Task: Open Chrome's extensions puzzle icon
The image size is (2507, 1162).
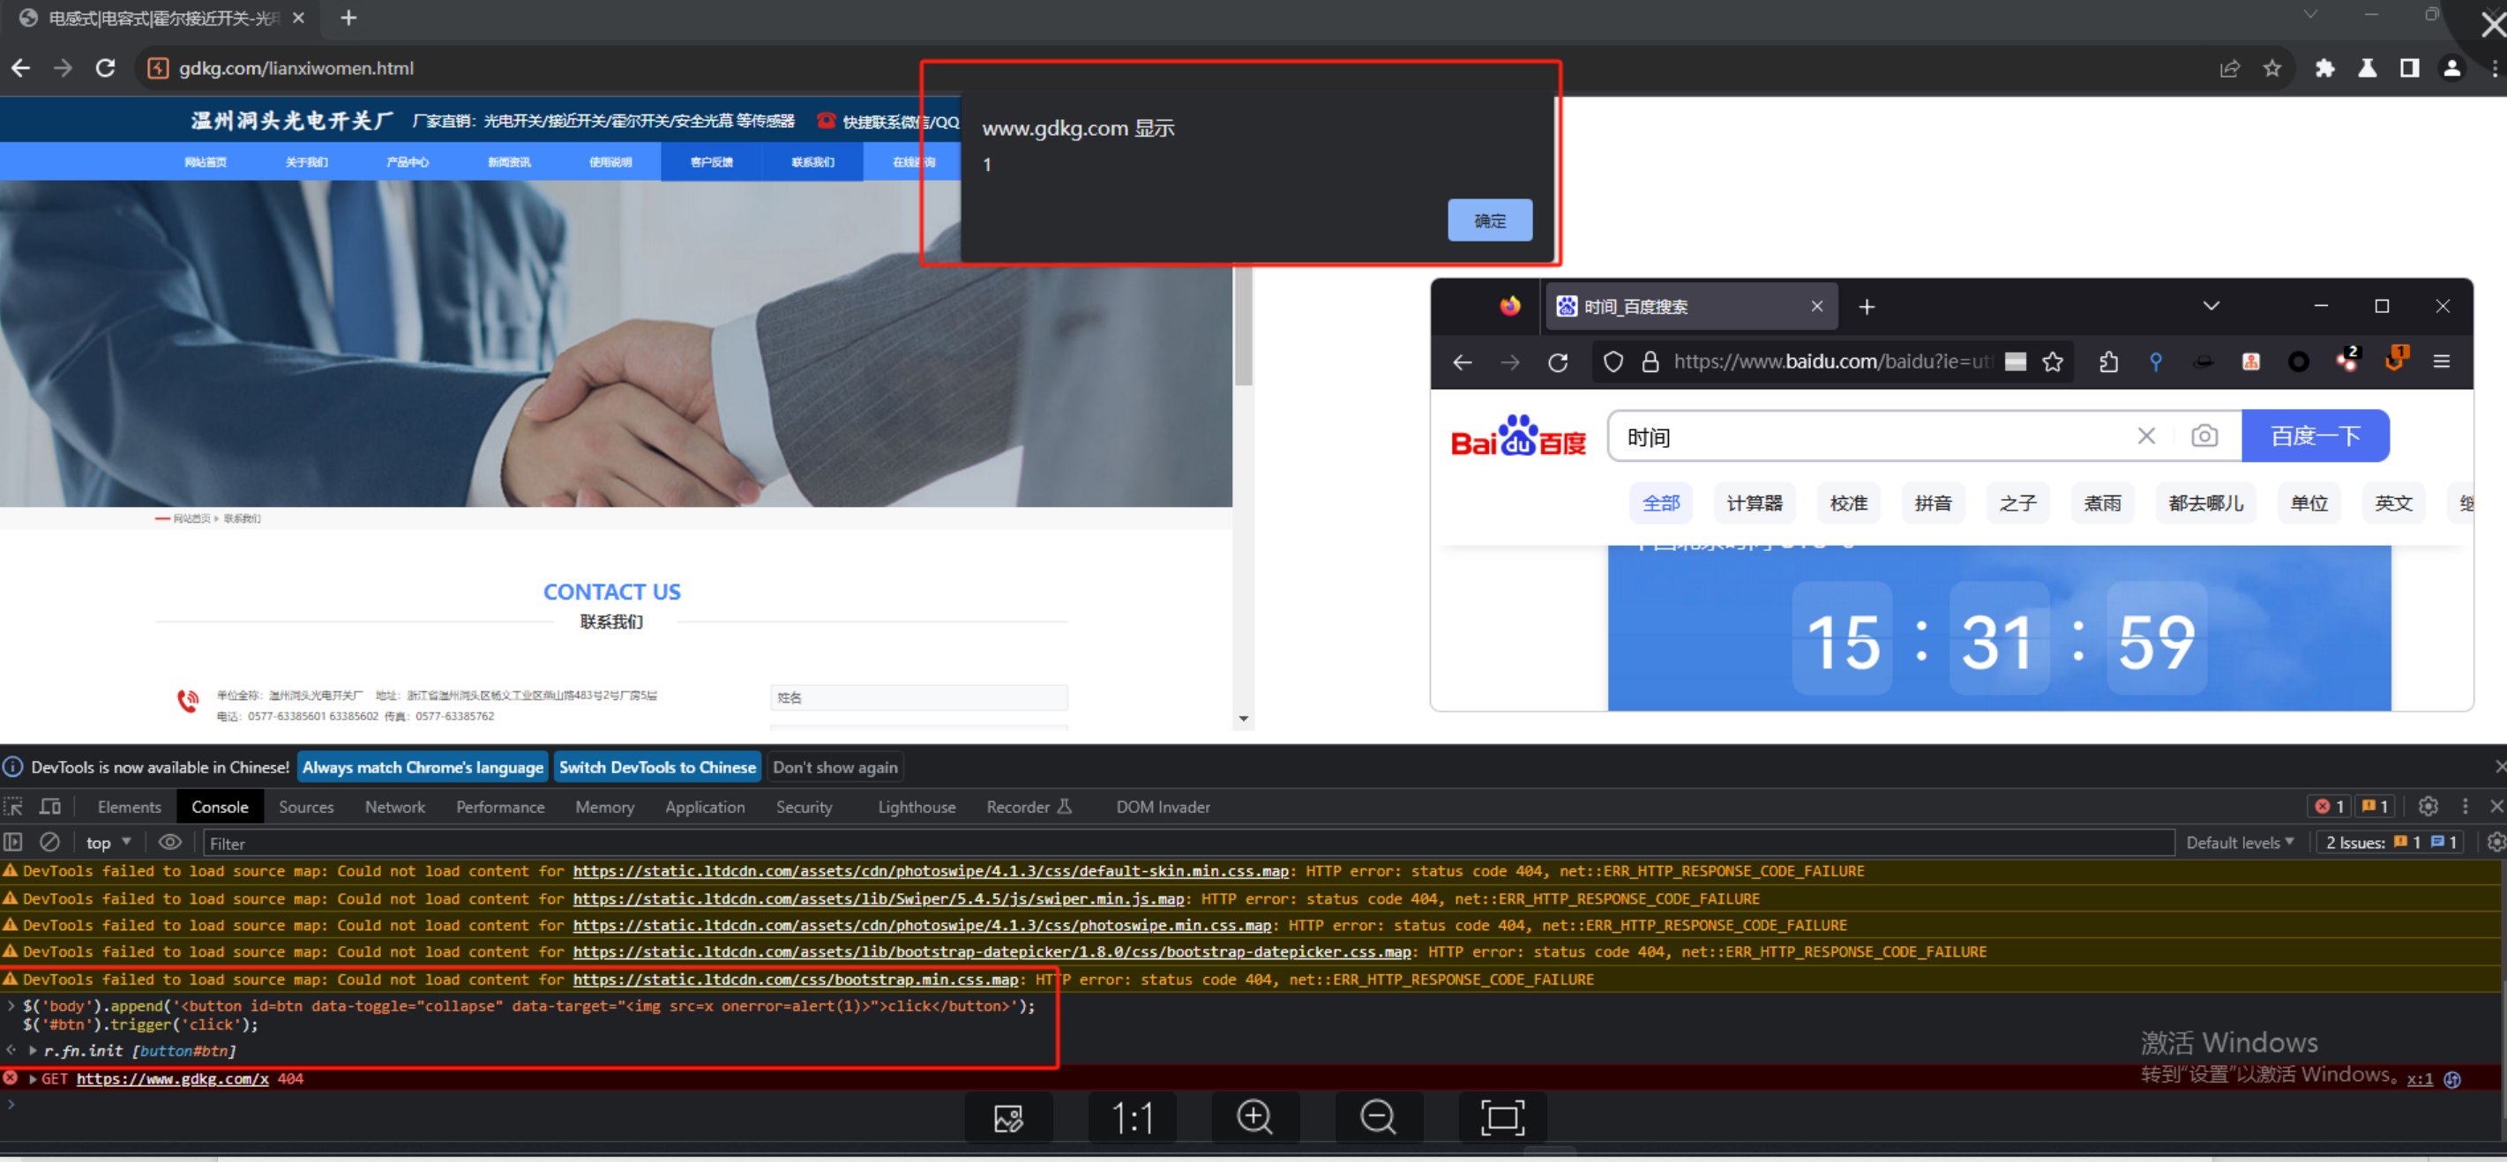Action: (2324, 68)
